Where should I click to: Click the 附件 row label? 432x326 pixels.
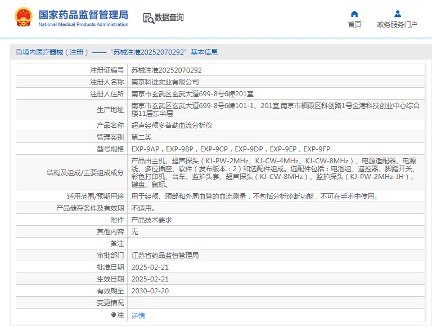[117, 220]
